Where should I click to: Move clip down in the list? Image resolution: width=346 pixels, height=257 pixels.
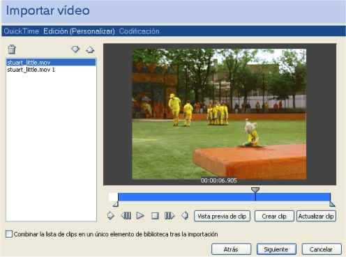pos(75,49)
